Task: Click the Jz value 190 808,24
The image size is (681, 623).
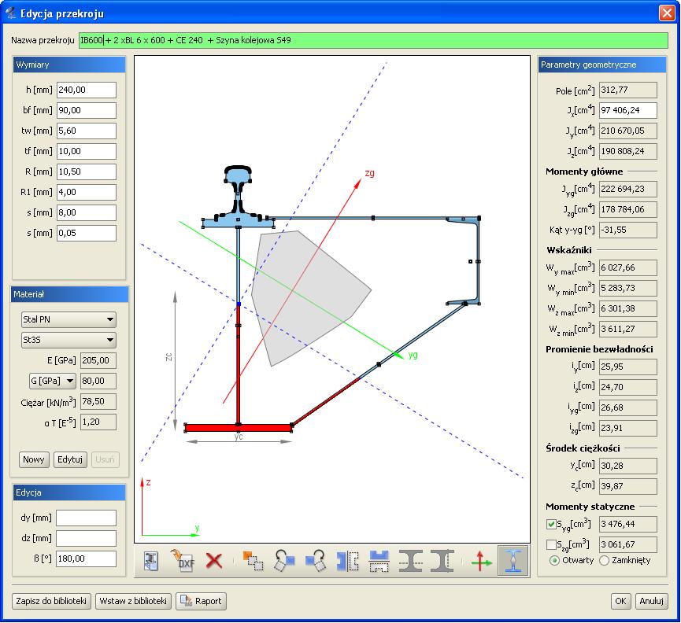Action: click(x=628, y=151)
